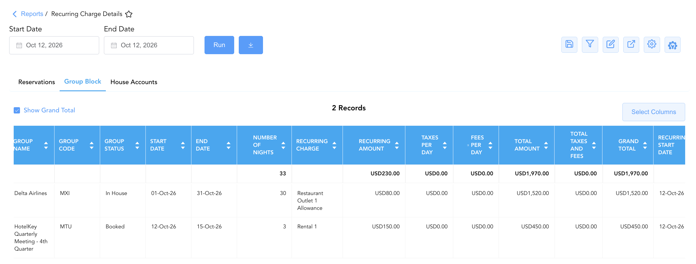Click the edit pencil icon

tap(610, 45)
